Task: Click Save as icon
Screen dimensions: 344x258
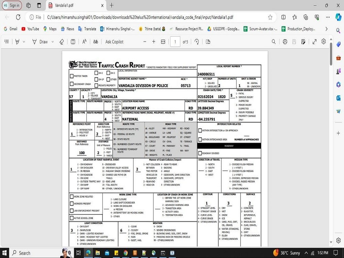Action: click(x=303, y=42)
